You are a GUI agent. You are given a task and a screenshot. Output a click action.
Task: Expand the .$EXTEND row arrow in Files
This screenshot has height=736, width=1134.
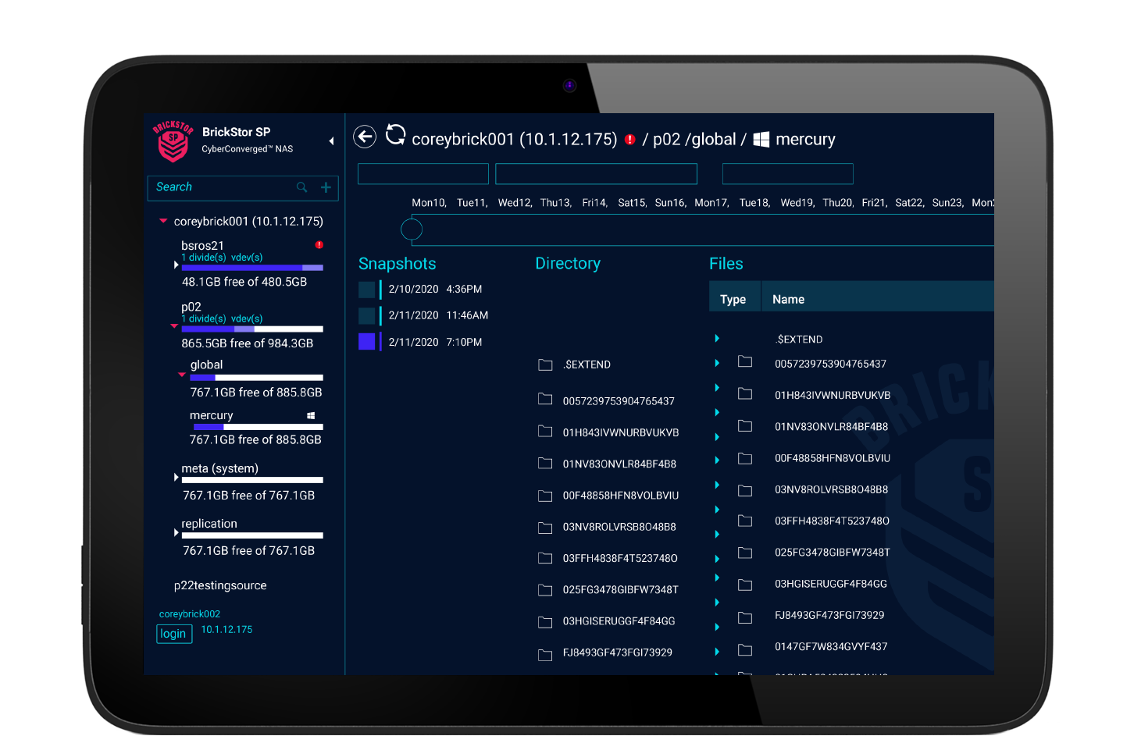(x=717, y=338)
